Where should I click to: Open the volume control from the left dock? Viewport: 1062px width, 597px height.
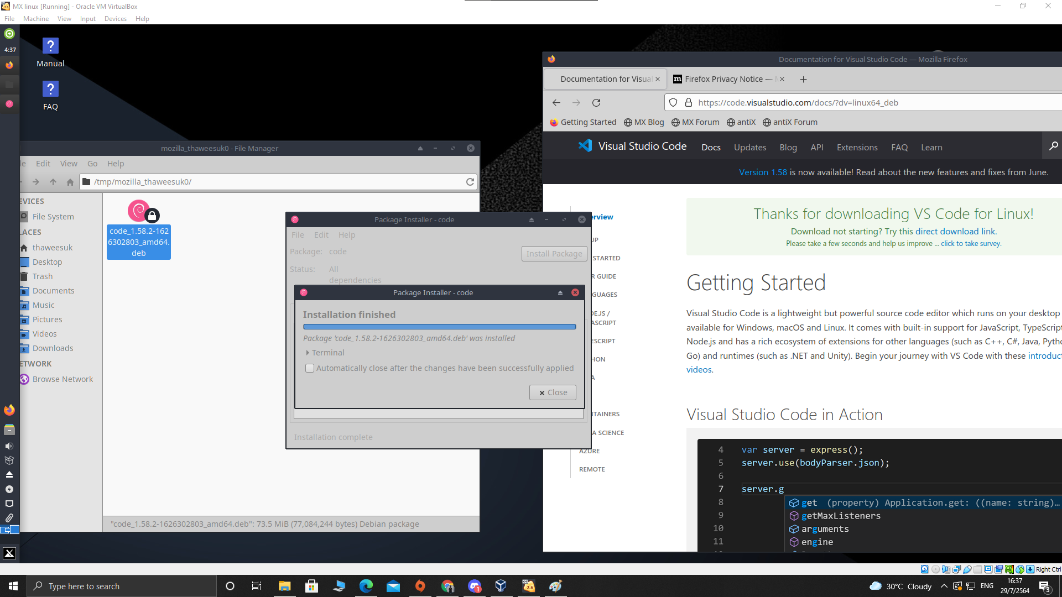(x=9, y=446)
